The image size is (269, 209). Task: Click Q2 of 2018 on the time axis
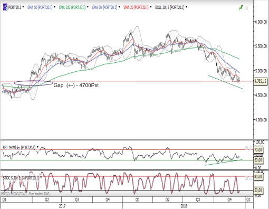168,200
